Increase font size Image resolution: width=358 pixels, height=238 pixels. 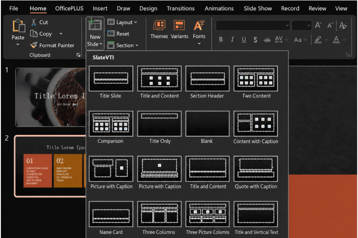tap(318, 25)
